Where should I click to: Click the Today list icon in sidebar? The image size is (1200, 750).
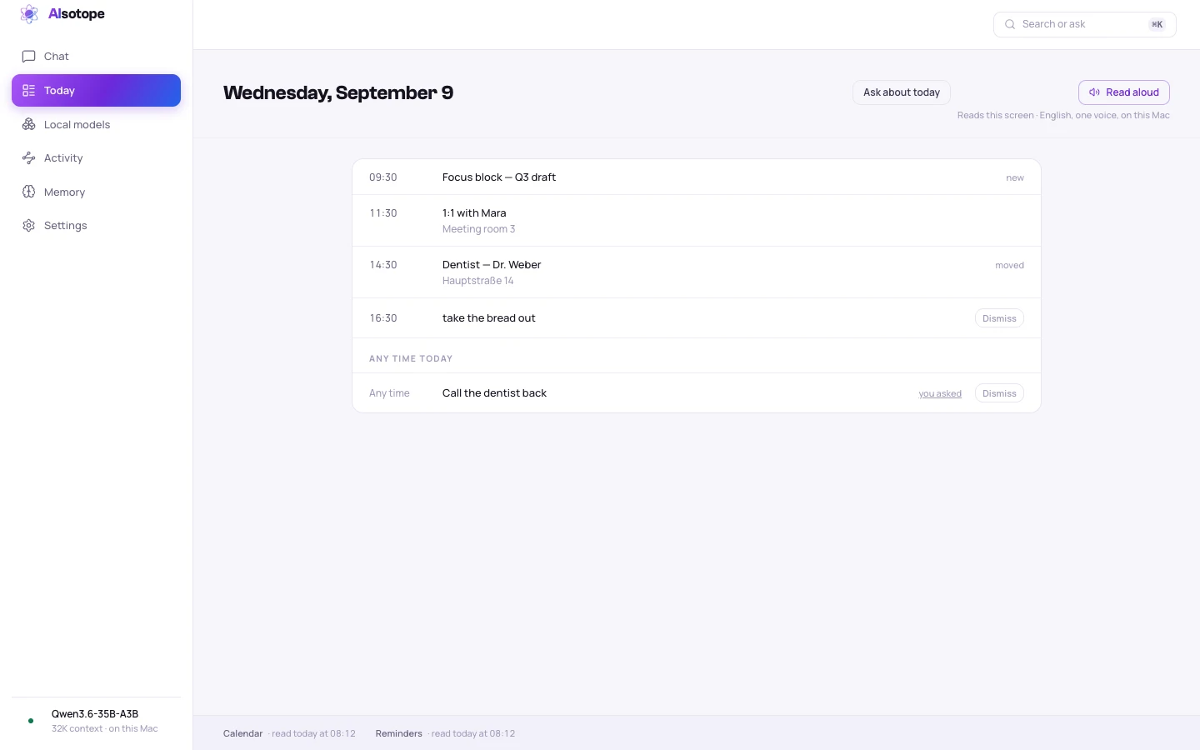pyautogui.click(x=28, y=91)
